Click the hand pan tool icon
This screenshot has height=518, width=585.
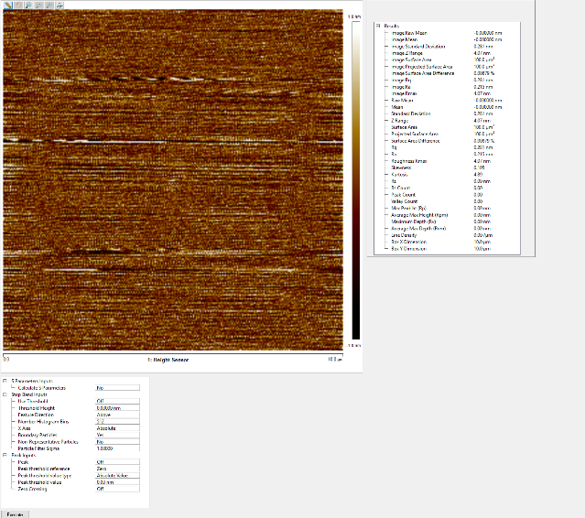pyautogui.click(x=18, y=5)
